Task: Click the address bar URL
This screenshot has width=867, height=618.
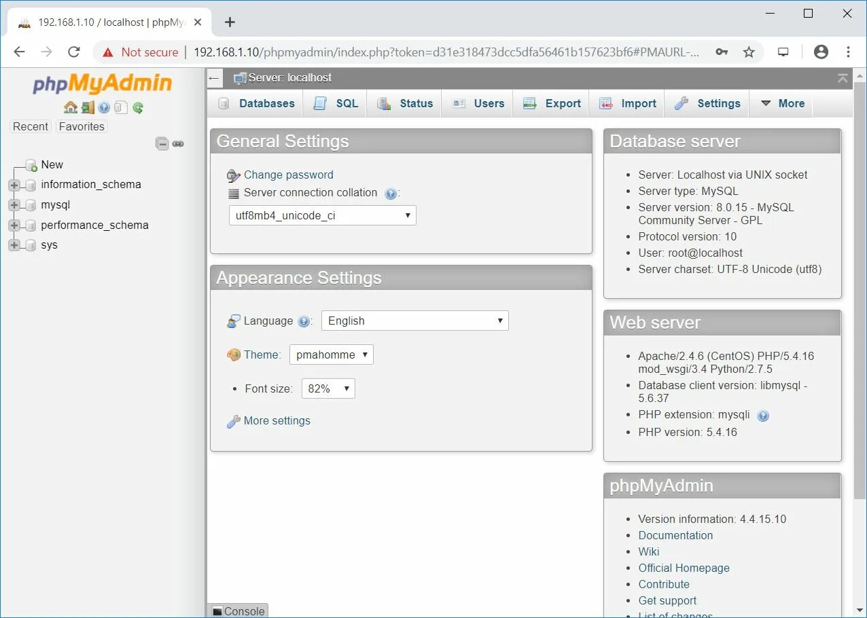Action: (446, 52)
